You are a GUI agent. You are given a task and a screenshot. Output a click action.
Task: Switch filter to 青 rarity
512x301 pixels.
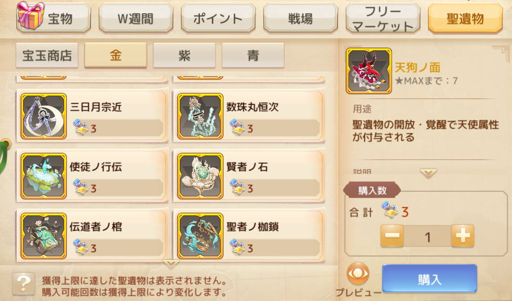pyautogui.click(x=253, y=55)
